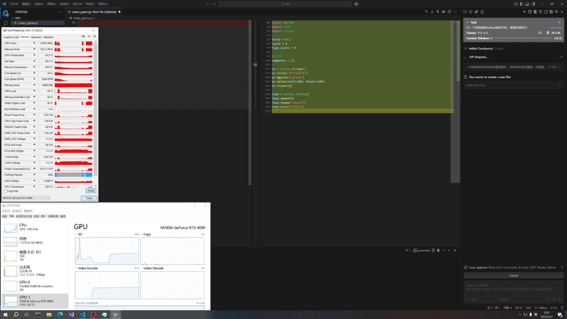Split the editor using the split icon

coord(449,12)
